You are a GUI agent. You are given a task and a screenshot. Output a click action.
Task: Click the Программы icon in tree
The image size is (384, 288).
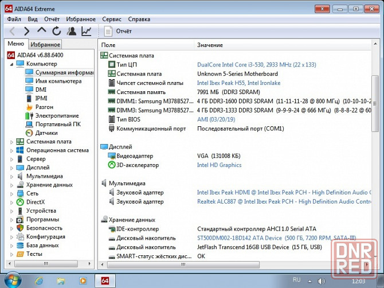click(x=20, y=219)
